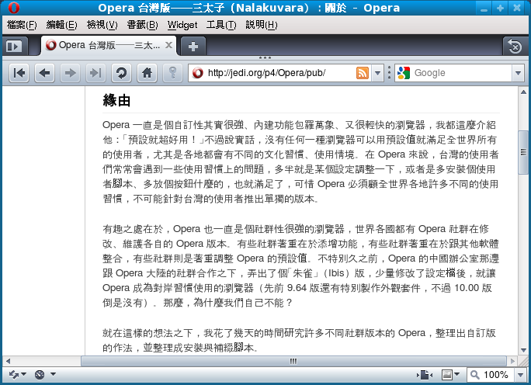Open the 工具(T) menu
531x385 pixels.
(221, 25)
